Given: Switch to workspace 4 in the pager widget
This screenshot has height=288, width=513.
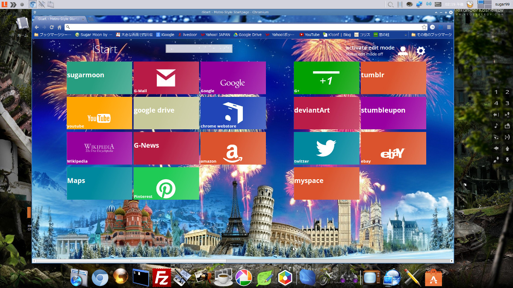Looking at the screenshot, I should click(x=496, y=103).
